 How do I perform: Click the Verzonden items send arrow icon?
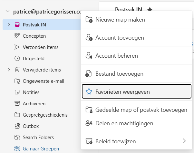17,47
